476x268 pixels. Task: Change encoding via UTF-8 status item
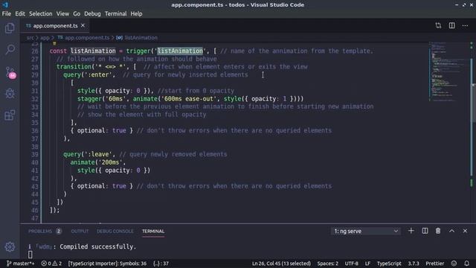[351, 264]
